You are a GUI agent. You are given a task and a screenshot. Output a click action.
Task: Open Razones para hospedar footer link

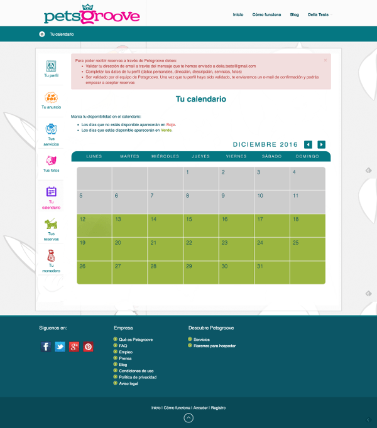(x=215, y=346)
